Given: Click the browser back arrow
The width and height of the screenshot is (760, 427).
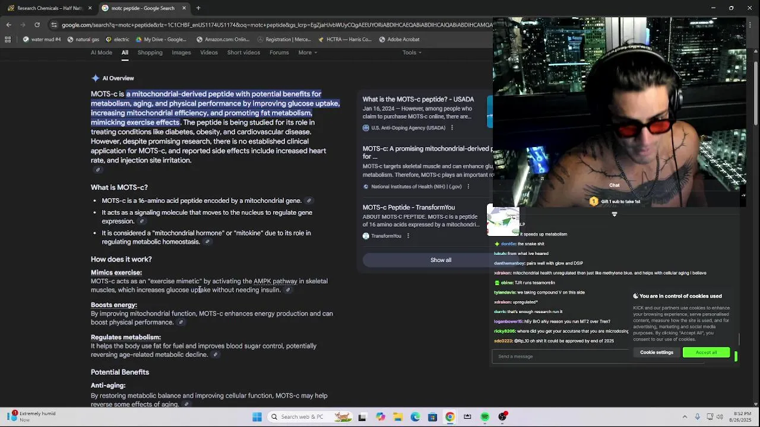Looking at the screenshot, I should tap(8, 25).
